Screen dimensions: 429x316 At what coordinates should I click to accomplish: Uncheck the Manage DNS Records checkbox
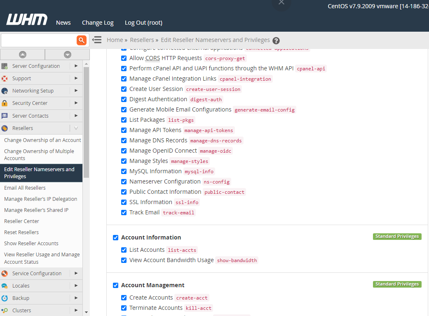click(124, 141)
